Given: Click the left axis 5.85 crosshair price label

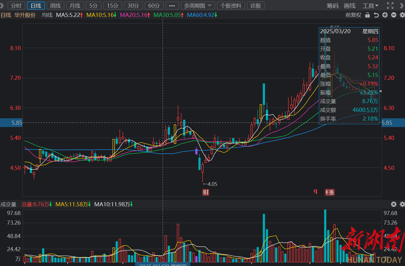Looking at the screenshot, I should point(11,123).
